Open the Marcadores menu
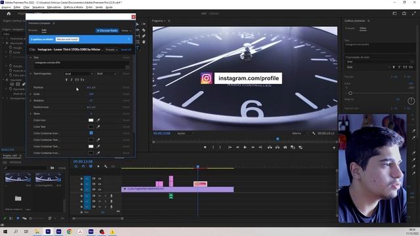The width and height of the screenshot is (420, 236). (x=54, y=7)
